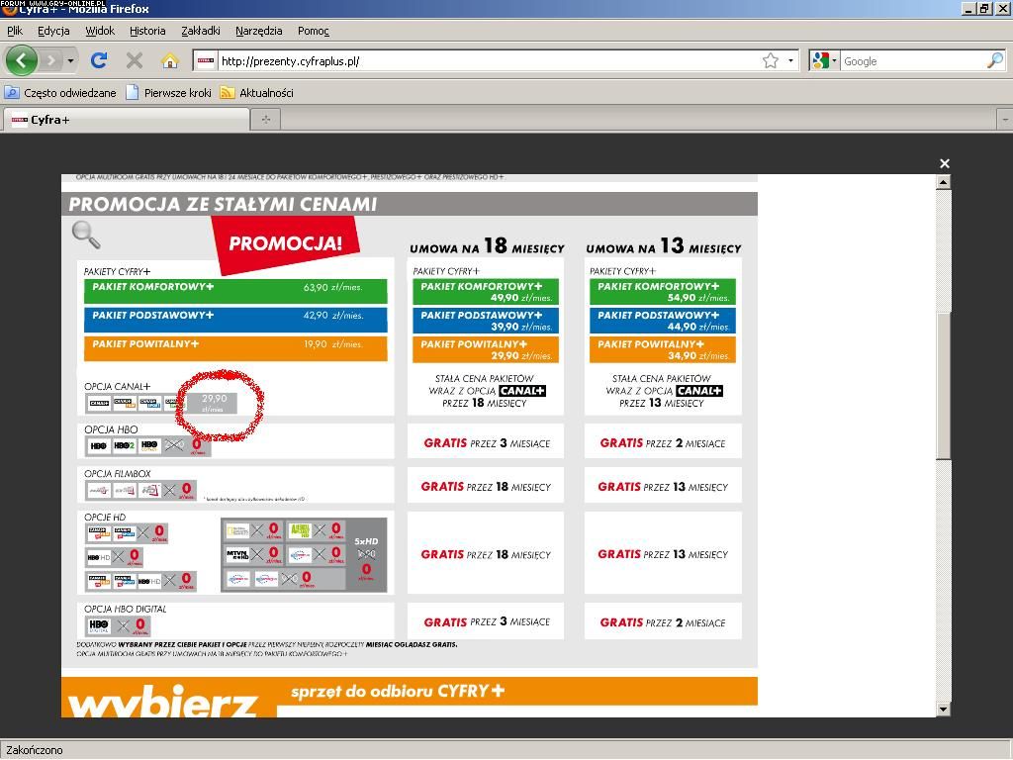Select the Cyfra+ tab
Image resolution: width=1013 pixels, height=760 pixels.
click(x=127, y=120)
